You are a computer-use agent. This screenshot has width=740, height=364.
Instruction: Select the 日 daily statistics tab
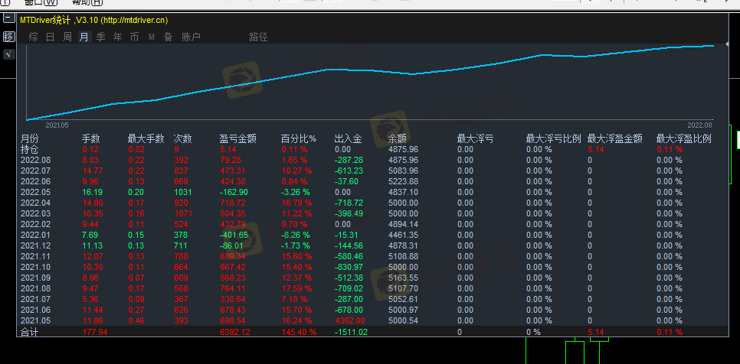point(50,37)
